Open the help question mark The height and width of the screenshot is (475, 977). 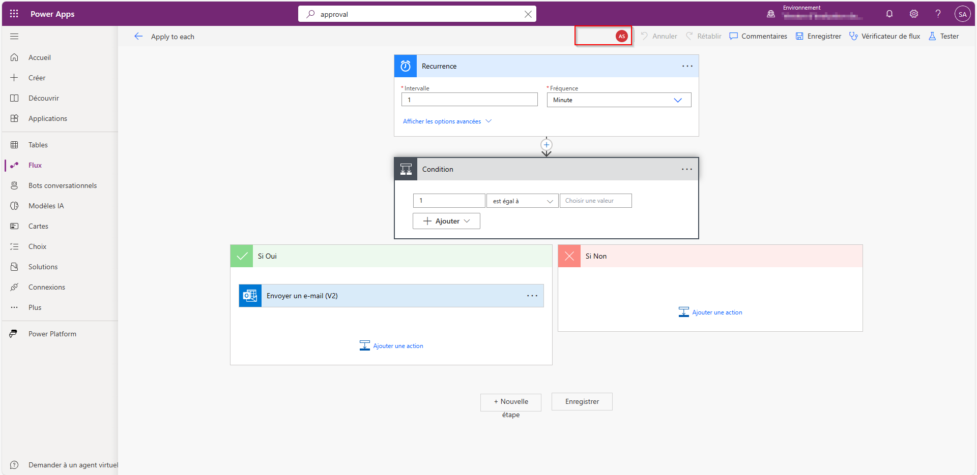coord(938,14)
